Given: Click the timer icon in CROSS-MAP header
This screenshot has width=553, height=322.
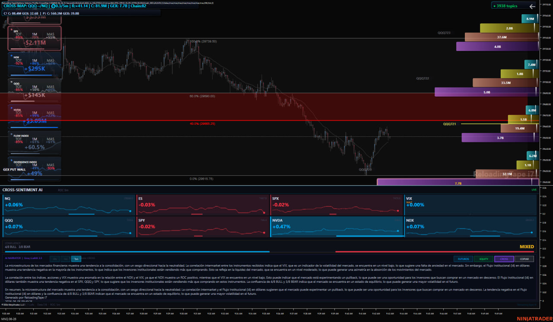Looking at the screenshot, I should pyautogui.click(x=53, y=6).
